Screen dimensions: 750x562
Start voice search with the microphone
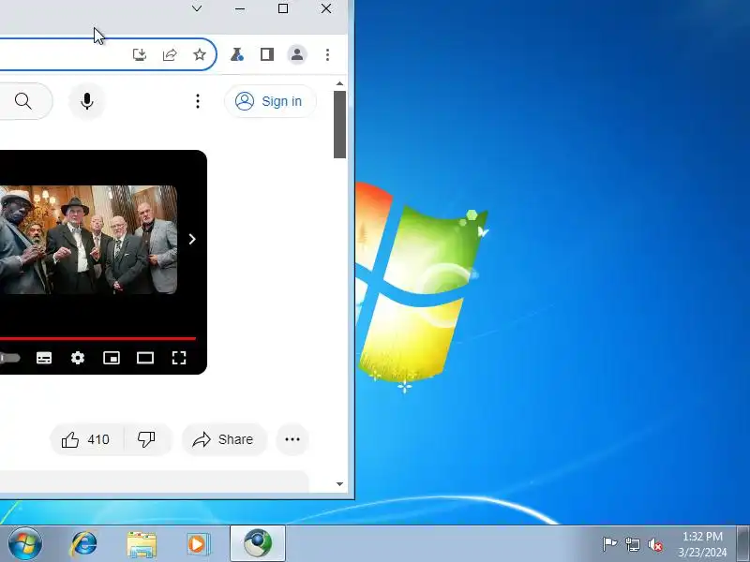click(x=87, y=101)
